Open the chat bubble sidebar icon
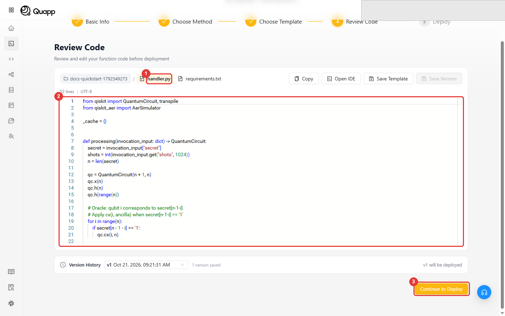The image size is (505, 316). coord(11,121)
